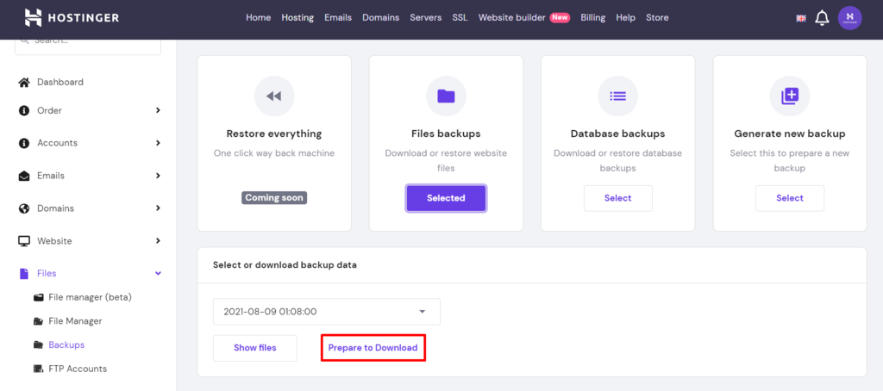Click the Generate new backup icon

pos(790,96)
